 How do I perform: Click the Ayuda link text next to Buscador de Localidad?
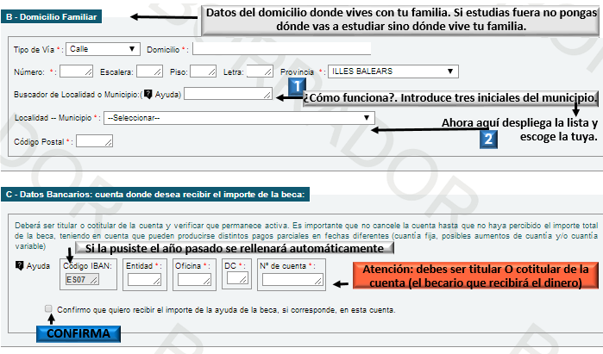[166, 95]
